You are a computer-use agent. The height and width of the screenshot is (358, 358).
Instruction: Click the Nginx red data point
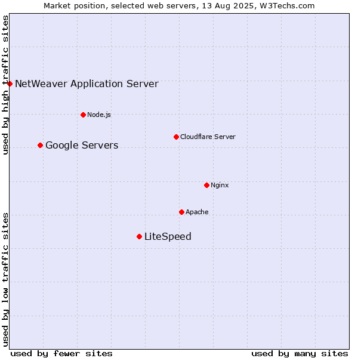click(206, 185)
